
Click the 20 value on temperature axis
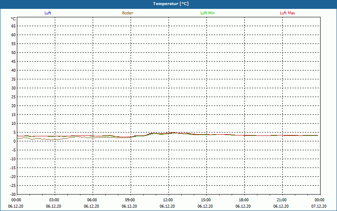click(x=13, y=106)
